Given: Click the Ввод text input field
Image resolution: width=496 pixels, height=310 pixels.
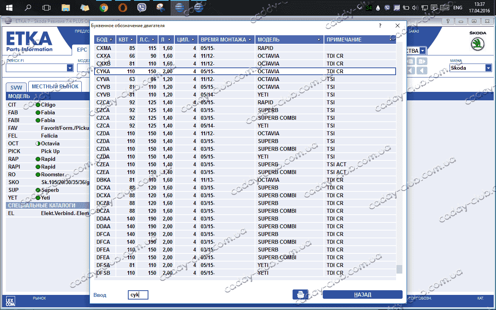Looking at the screenshot, I should click(138, 295).
